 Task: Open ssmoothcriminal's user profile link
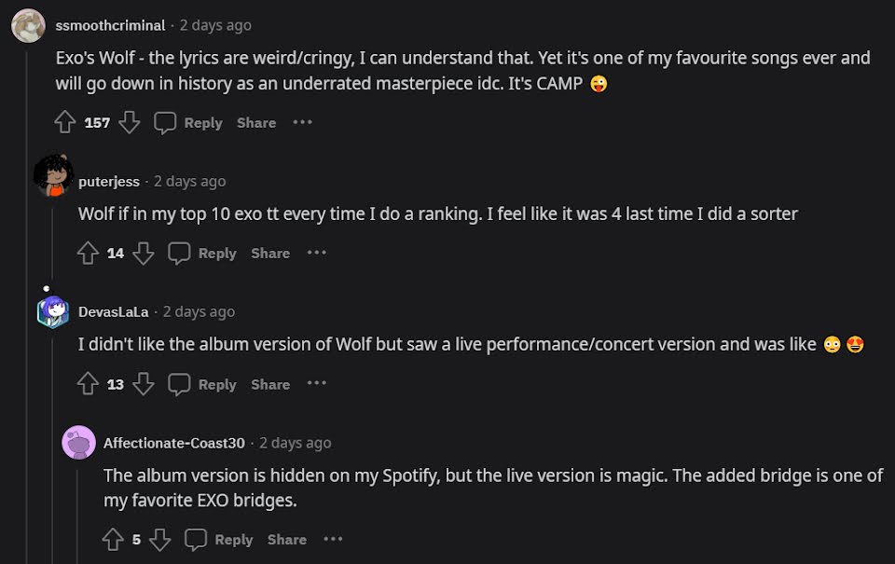click(110, 25)
